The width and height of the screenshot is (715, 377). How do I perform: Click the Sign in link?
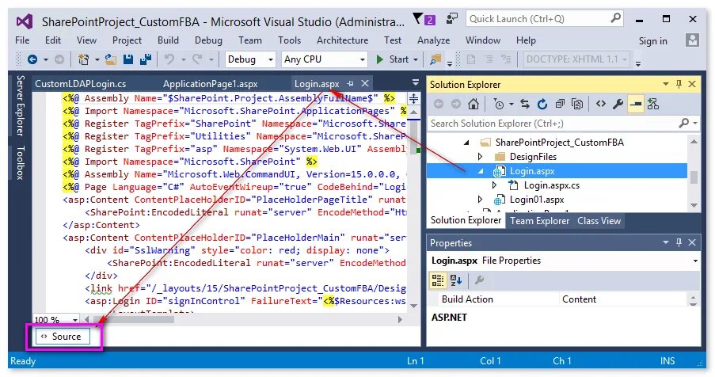click(x=652, y=41)
